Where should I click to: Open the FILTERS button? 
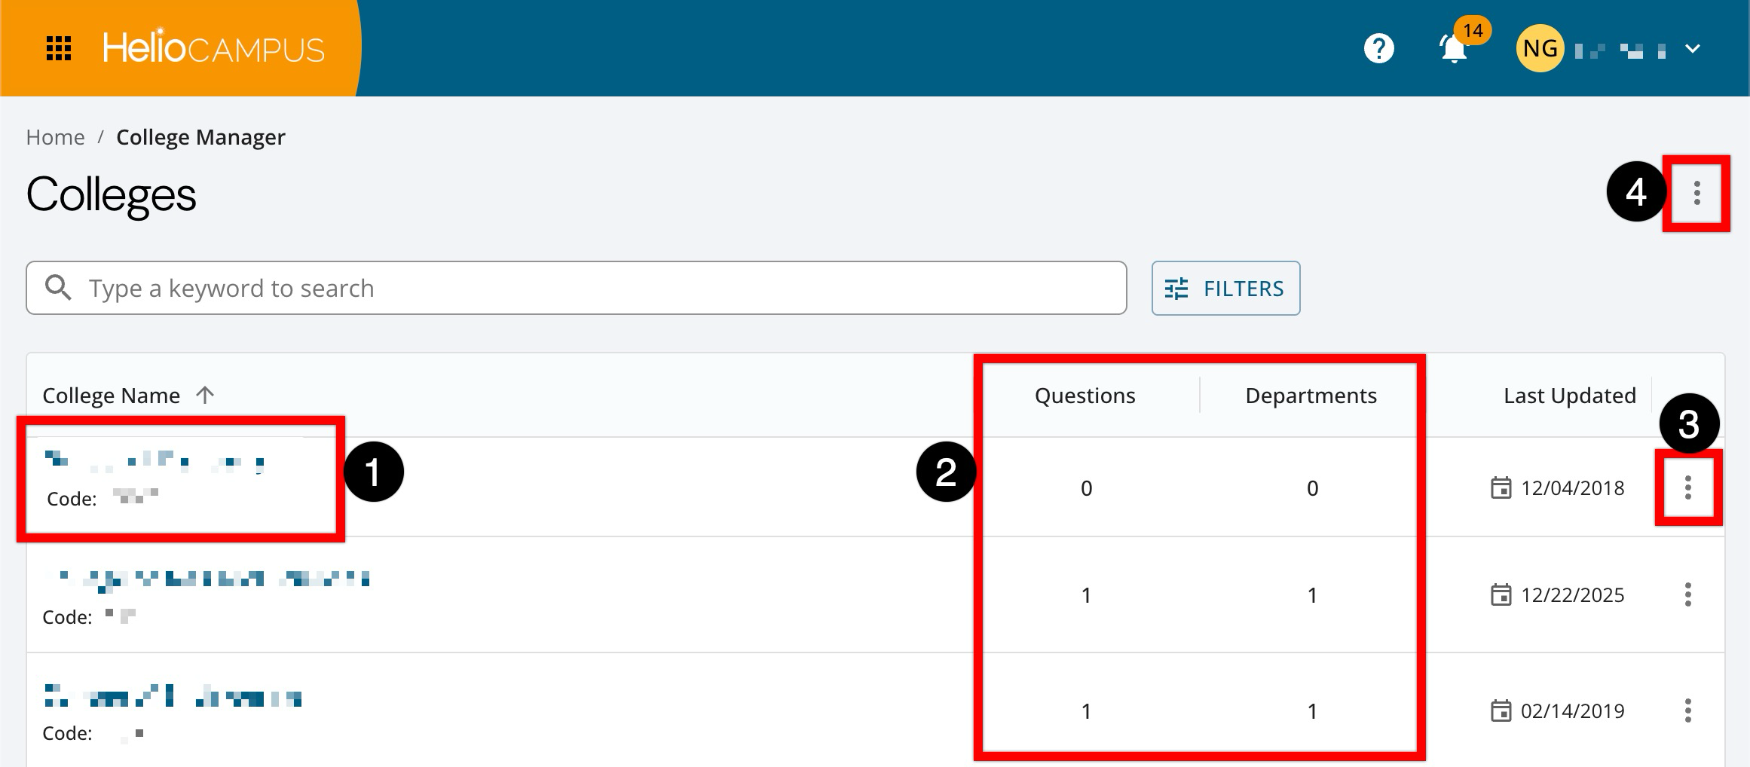[x=1225, y=289]
